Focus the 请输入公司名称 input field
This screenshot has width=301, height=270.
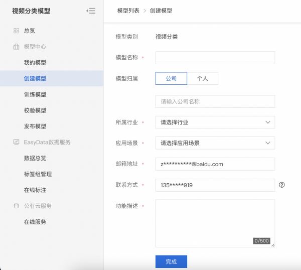[215, 101]
